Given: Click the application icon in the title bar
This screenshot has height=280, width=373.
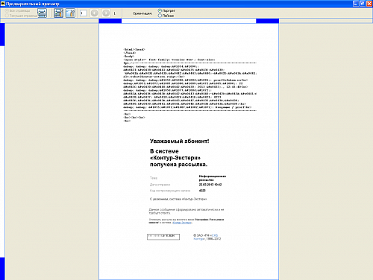Looking at the screenshot, I should point(3,4).
